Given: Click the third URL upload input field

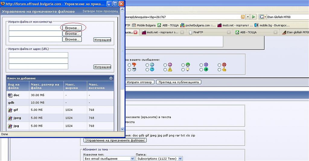Looking at the screenshot, I should (x=38, y=66).
